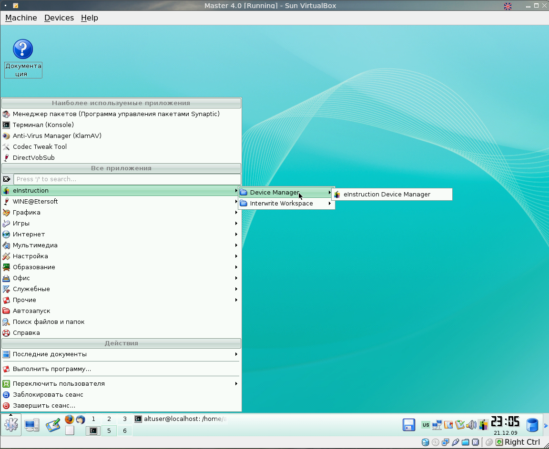
Task: Launch Терминал (Konsole)
Action: tap(121, 125)
